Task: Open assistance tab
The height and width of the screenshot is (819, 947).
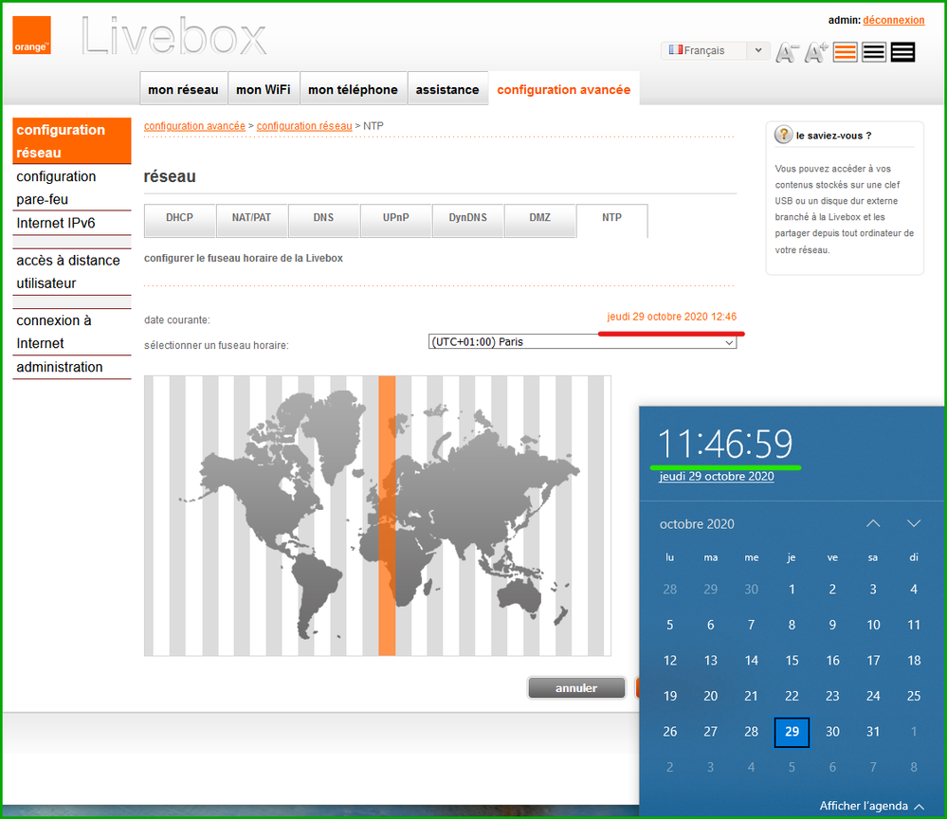Action: [447, 89]
